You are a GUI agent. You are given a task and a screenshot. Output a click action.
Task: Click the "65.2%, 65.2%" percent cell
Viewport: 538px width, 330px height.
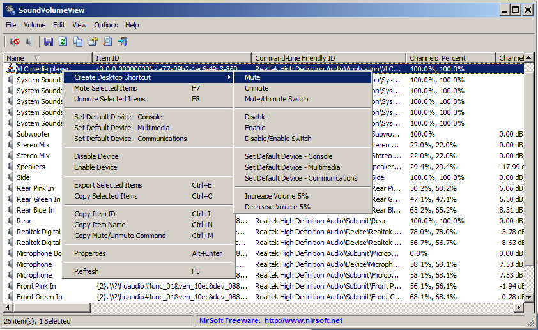pyautogui.click(x=433, y=210)
